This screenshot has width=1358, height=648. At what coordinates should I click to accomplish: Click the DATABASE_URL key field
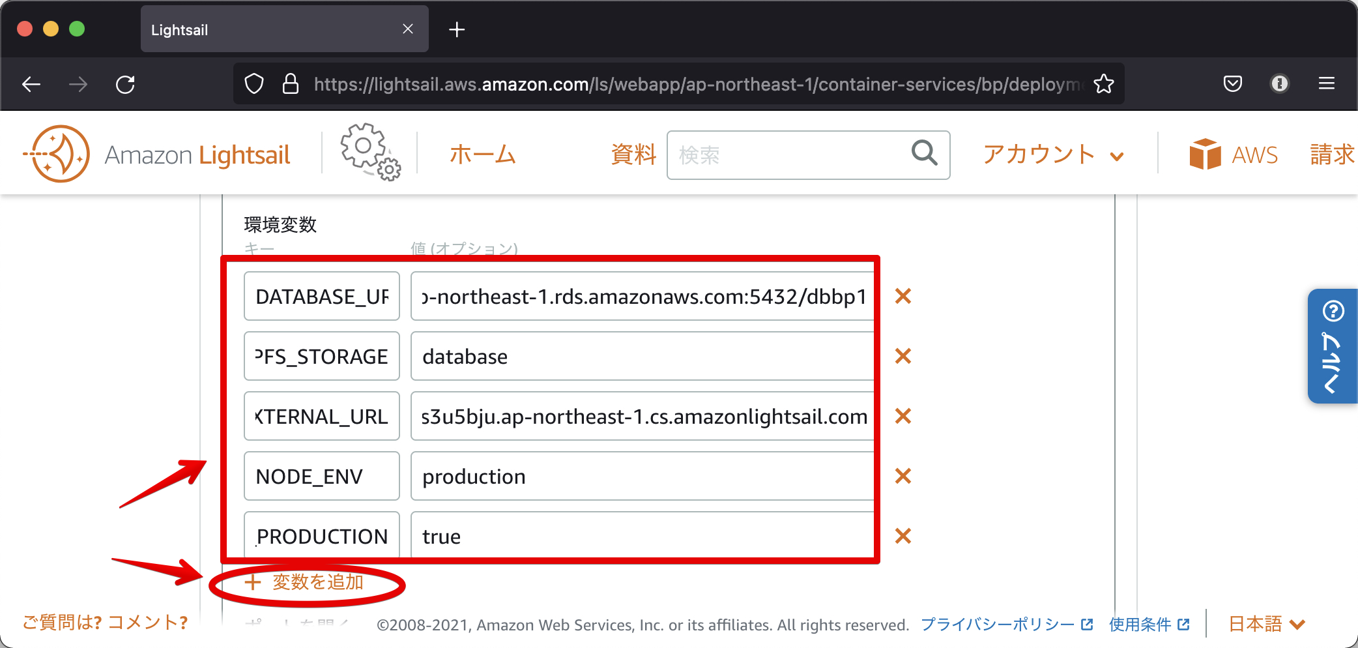coord(322,296)
